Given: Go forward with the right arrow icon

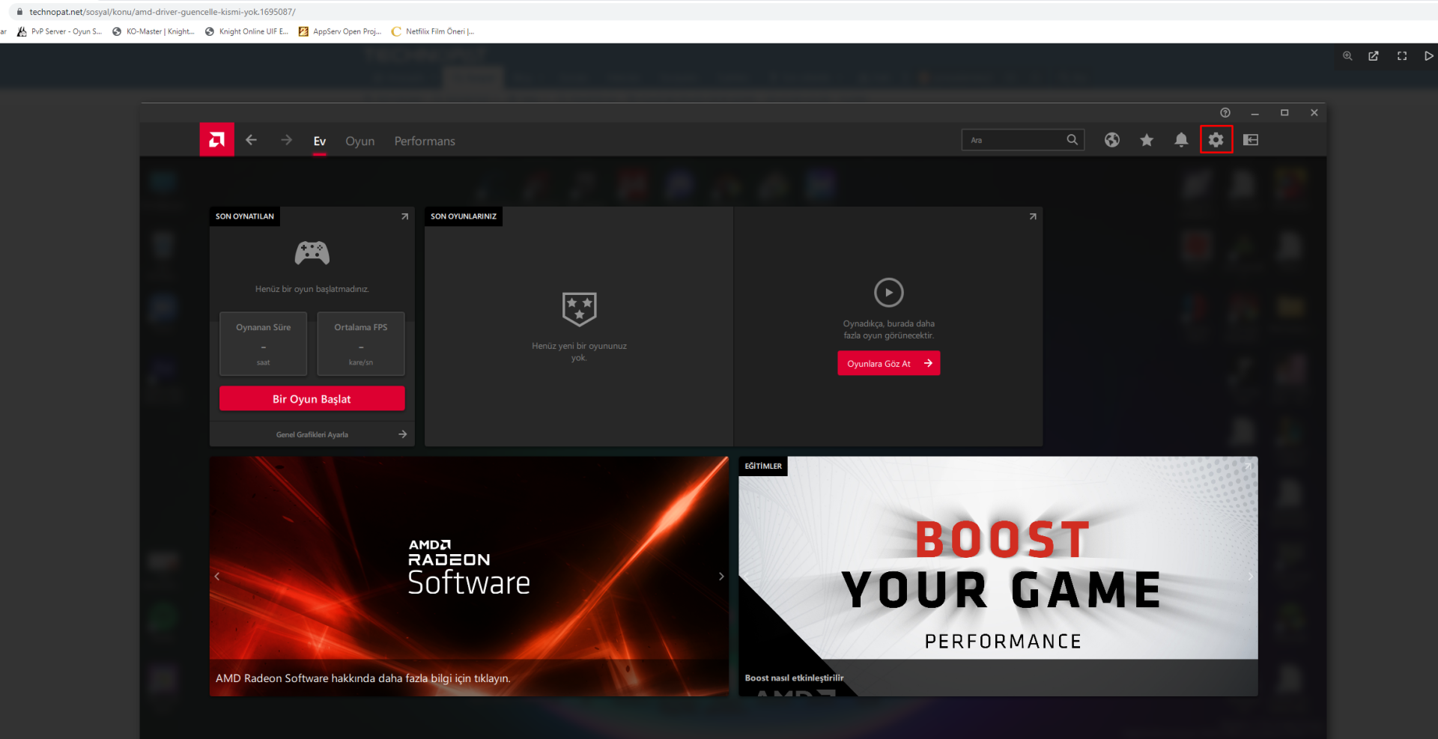Looking at the screenshot, I should (x=286, y=140).
